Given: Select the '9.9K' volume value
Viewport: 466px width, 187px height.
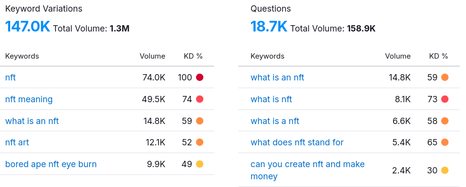Looking at the screenshot, I should tap(156, 164).
